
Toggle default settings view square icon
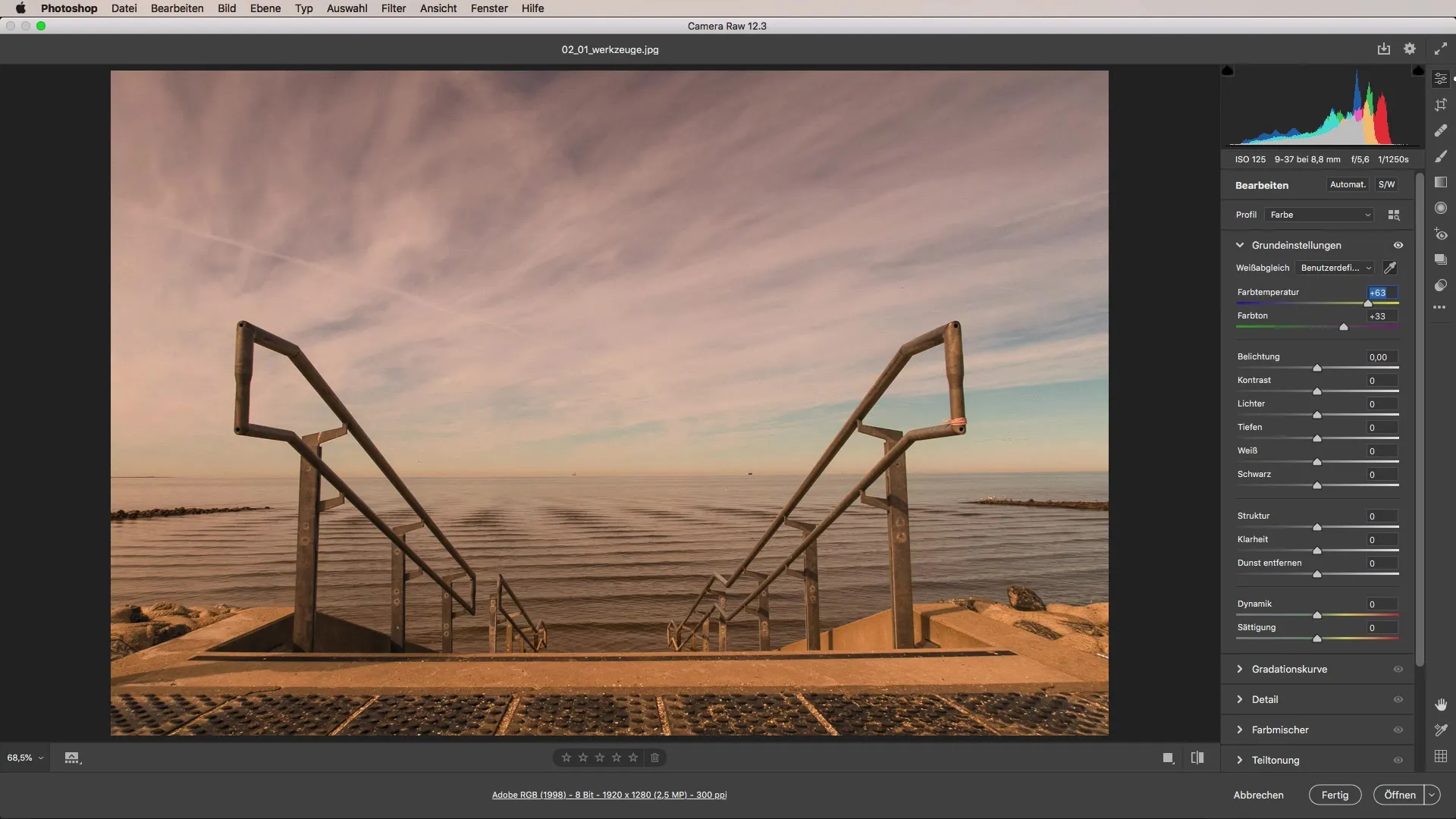(x=1169, y=758)
